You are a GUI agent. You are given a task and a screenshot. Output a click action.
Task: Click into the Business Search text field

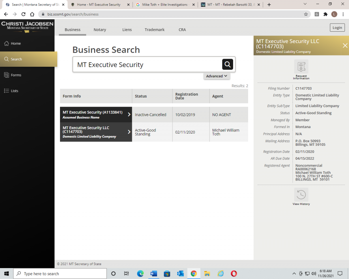click(x=147, y=64)
